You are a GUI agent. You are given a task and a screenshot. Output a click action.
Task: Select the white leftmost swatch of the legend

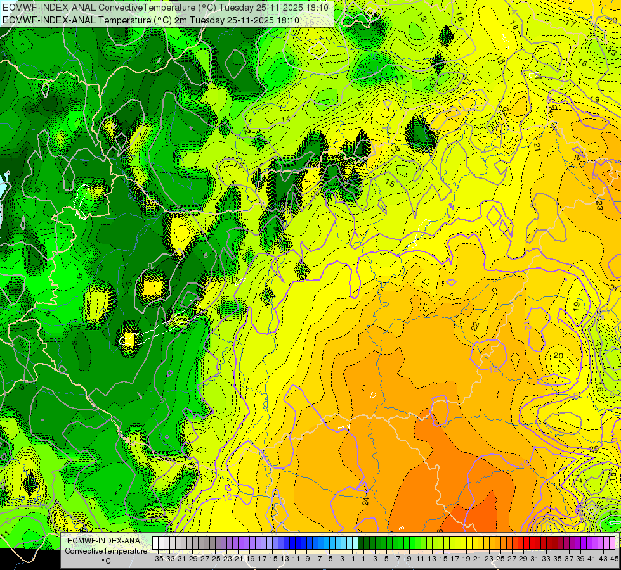pyautogui.click(x=155, y=543)
